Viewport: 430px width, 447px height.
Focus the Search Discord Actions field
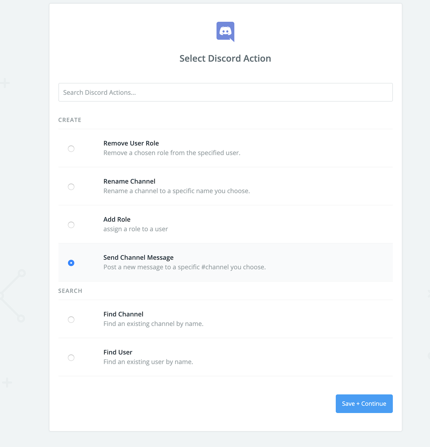(225, 92)
